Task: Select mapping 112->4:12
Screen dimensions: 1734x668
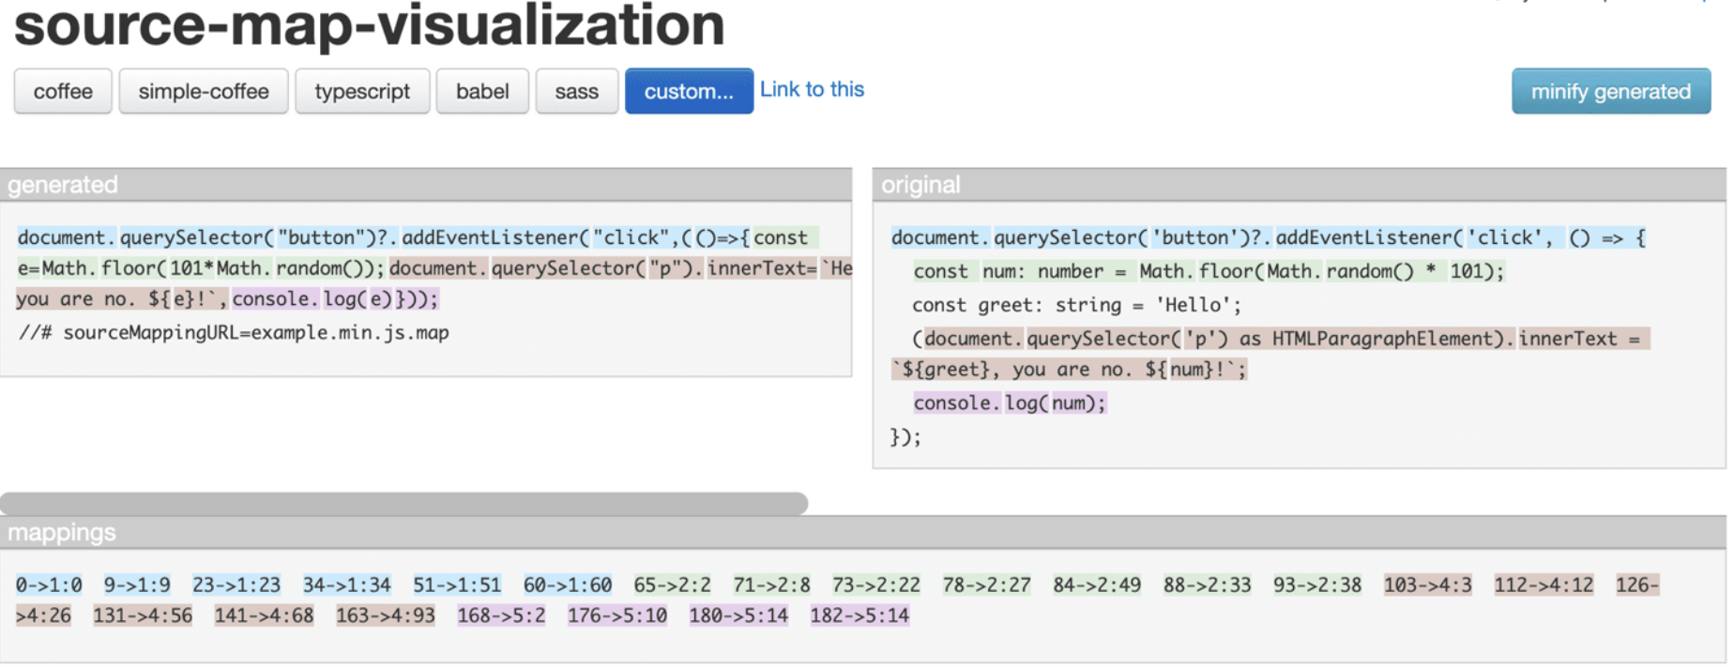Action: [x=1544, y=584]
